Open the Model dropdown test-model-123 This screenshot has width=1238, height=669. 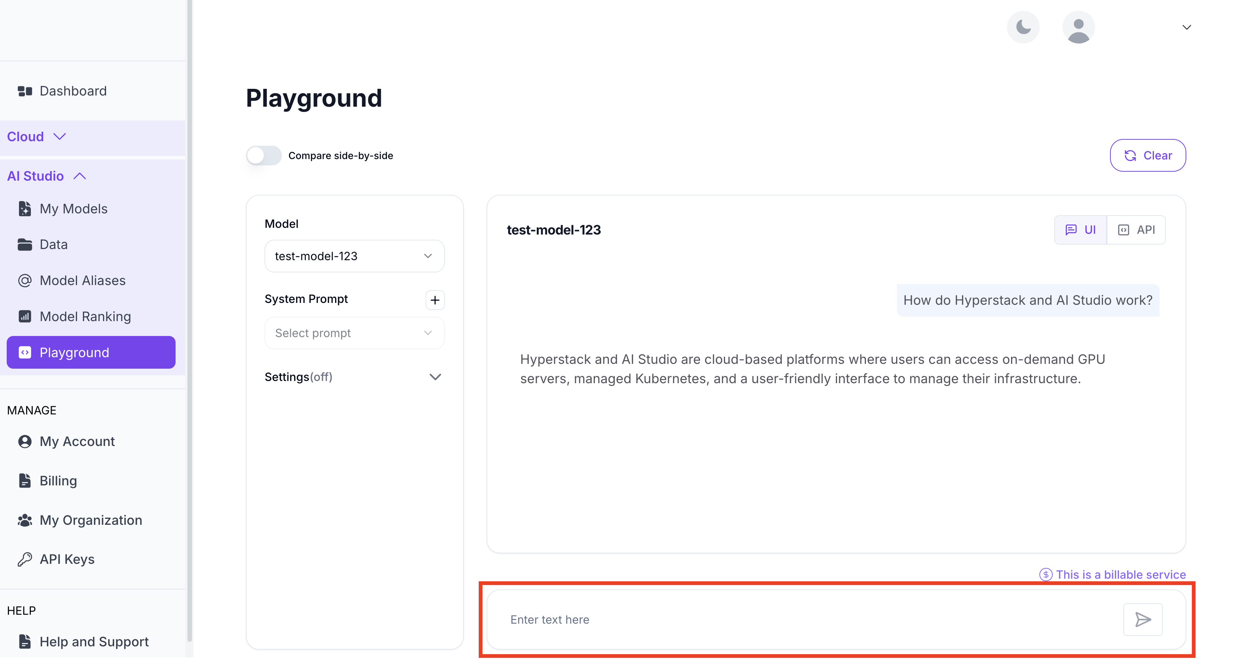pos(355,256)
